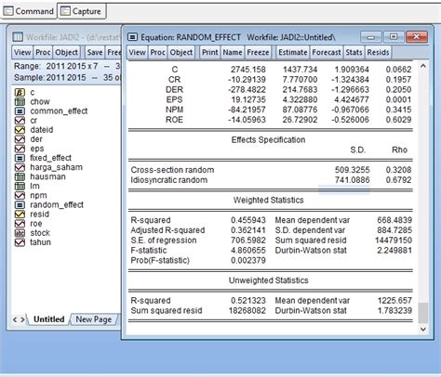Click the equation output scrollbar up arrow
The width and height of the screenshot is (441, 377).
(x=423, y=66)
